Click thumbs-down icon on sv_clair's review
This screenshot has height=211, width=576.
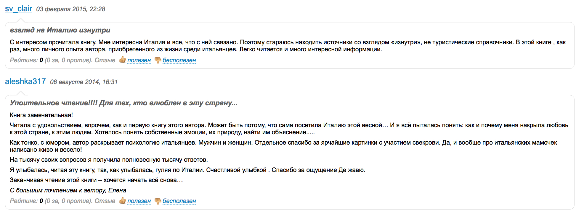click(158, 60)
